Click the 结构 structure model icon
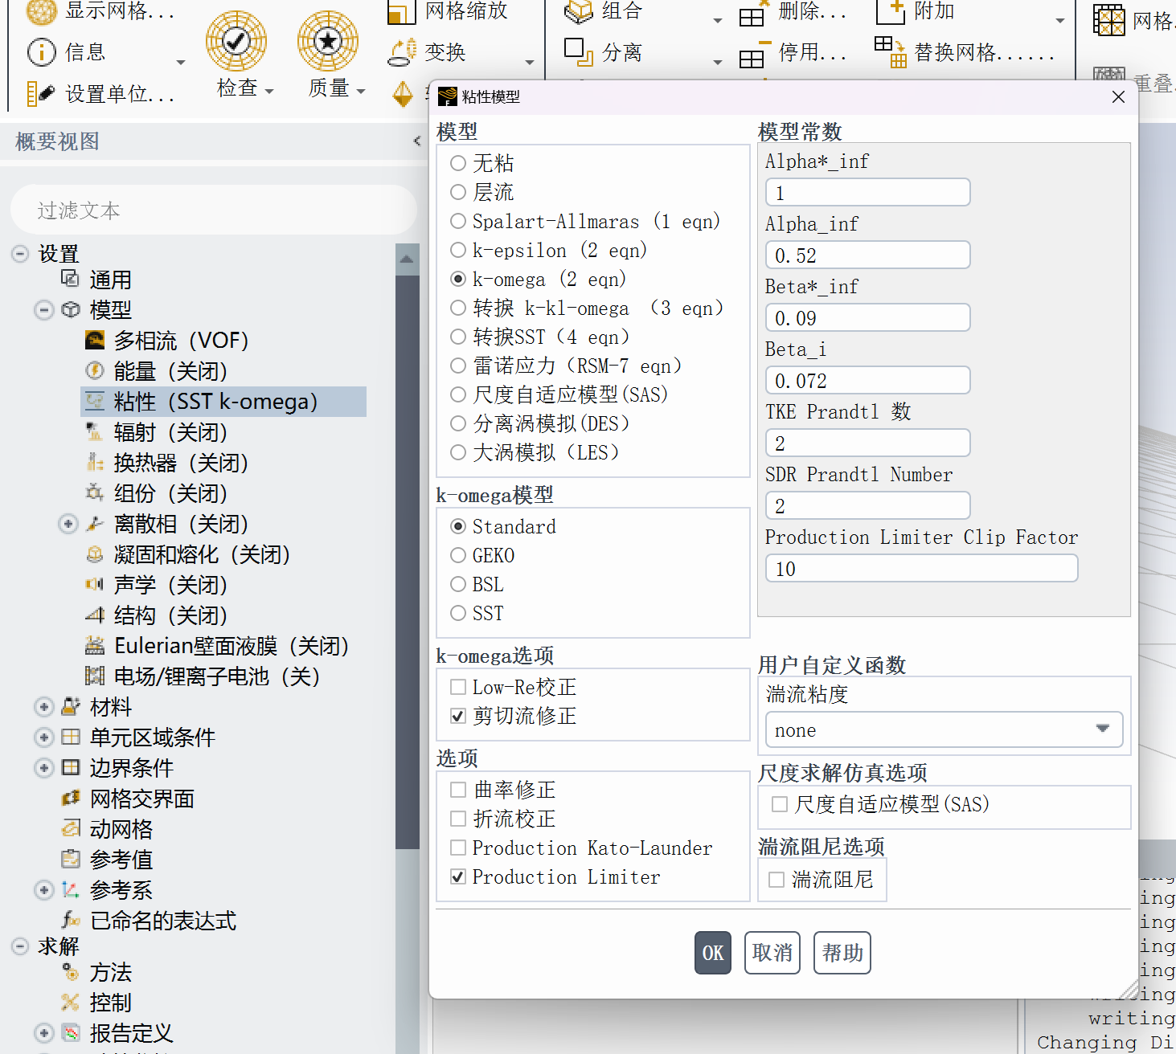Image resolution: width=1176 pixels, height=1054 pixels. 95,615
